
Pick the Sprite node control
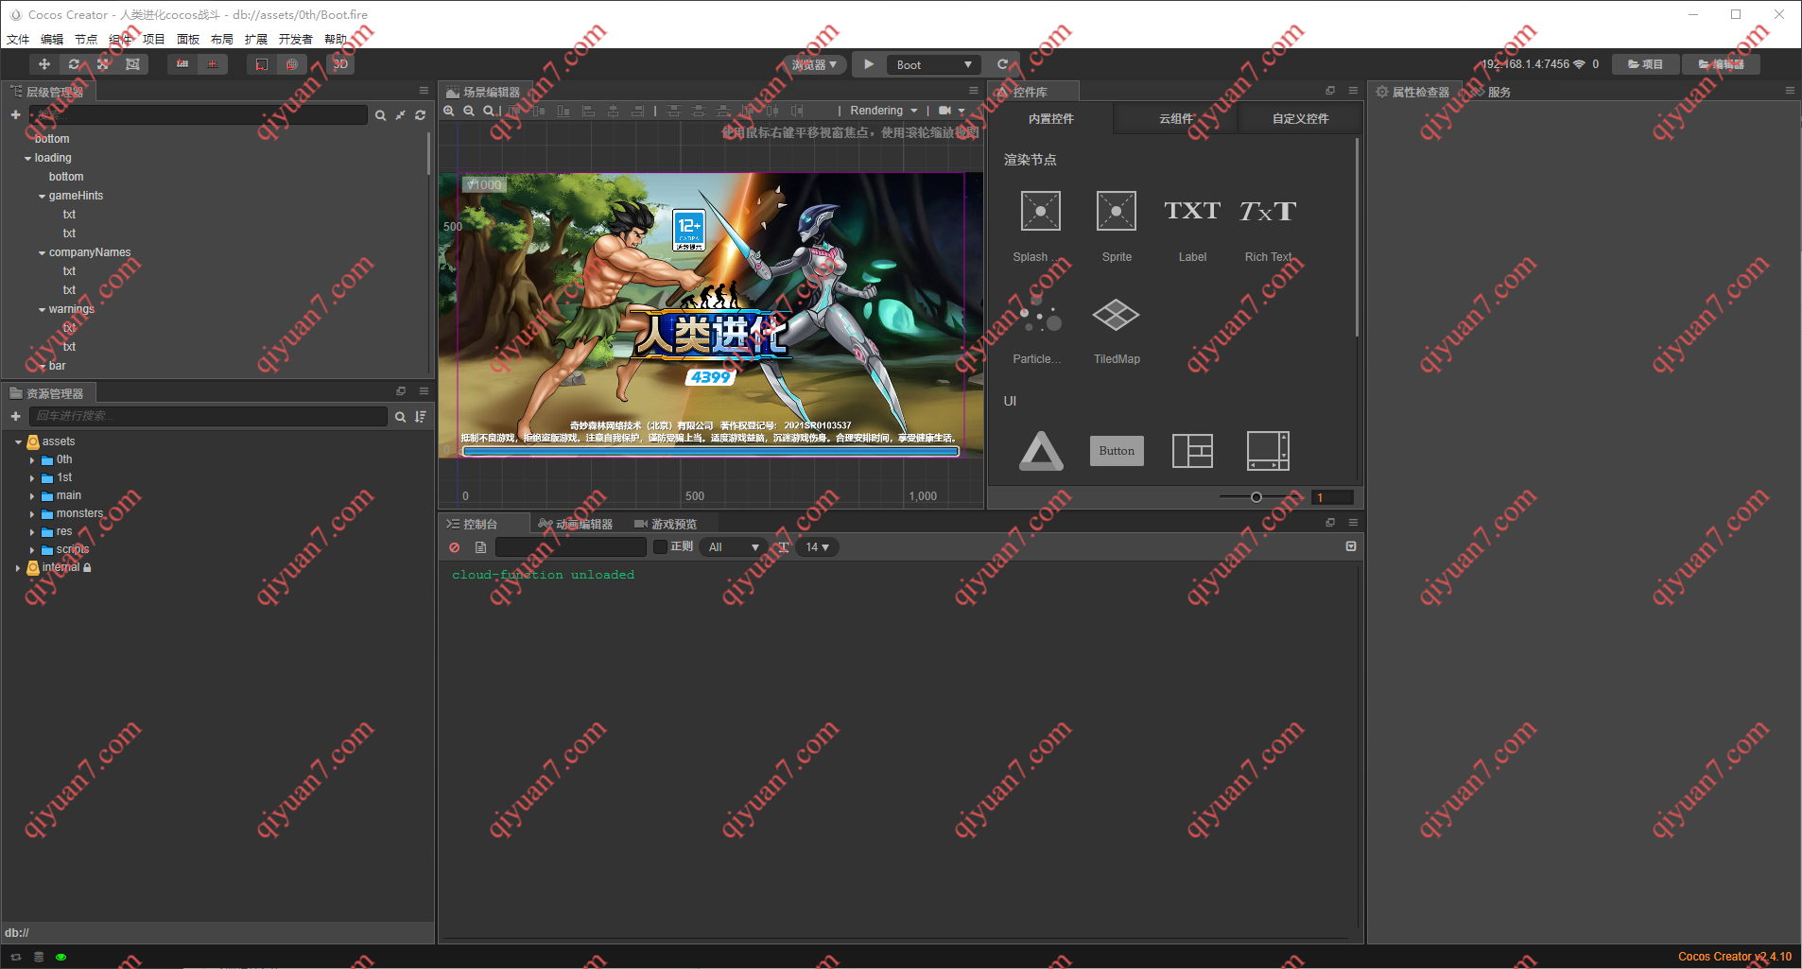pos(1117,211)
